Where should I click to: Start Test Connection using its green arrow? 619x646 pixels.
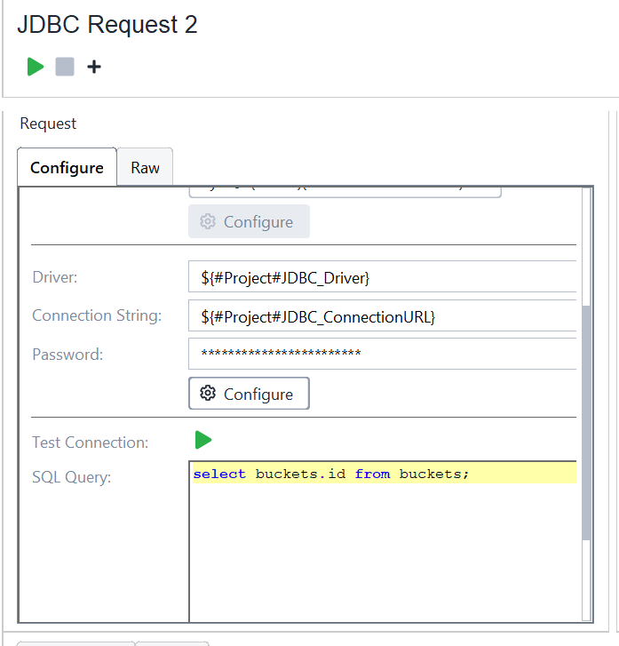[x=203, y=440]
